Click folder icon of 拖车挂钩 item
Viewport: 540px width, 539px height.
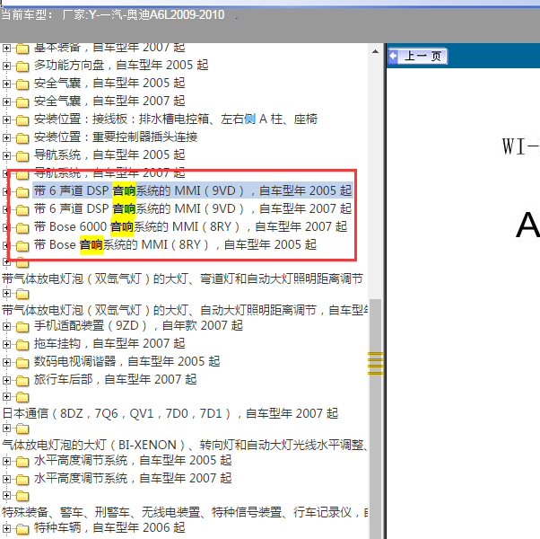[x=22, y=344]
